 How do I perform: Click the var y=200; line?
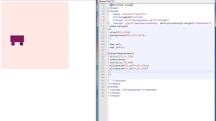[x=117, y=47]
